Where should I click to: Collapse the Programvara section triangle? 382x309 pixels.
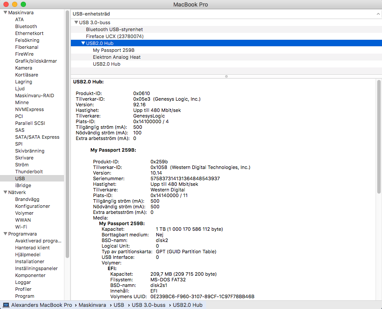click(5, 234)
